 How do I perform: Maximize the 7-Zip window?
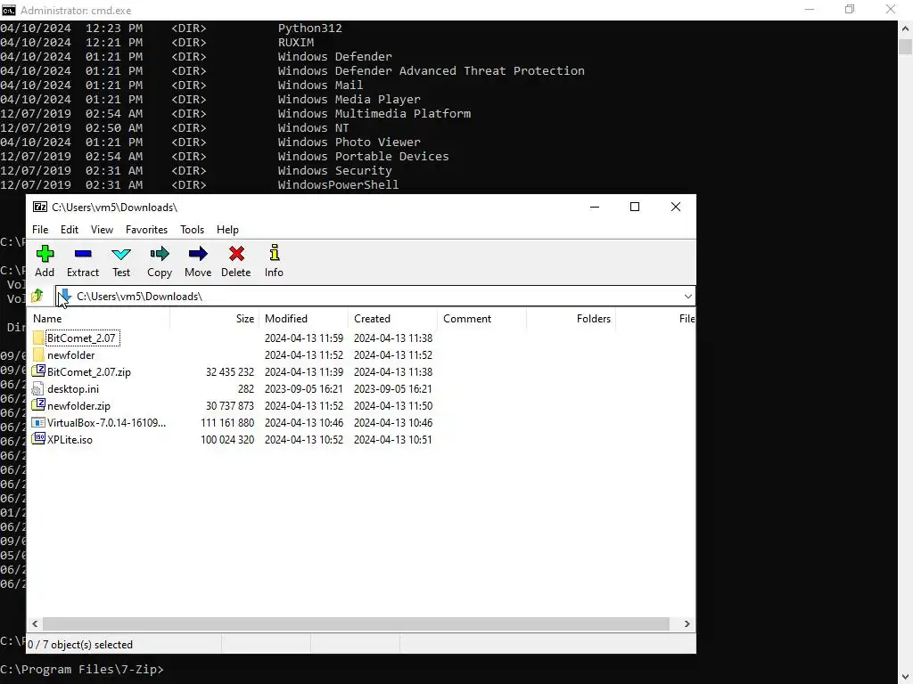635,207
